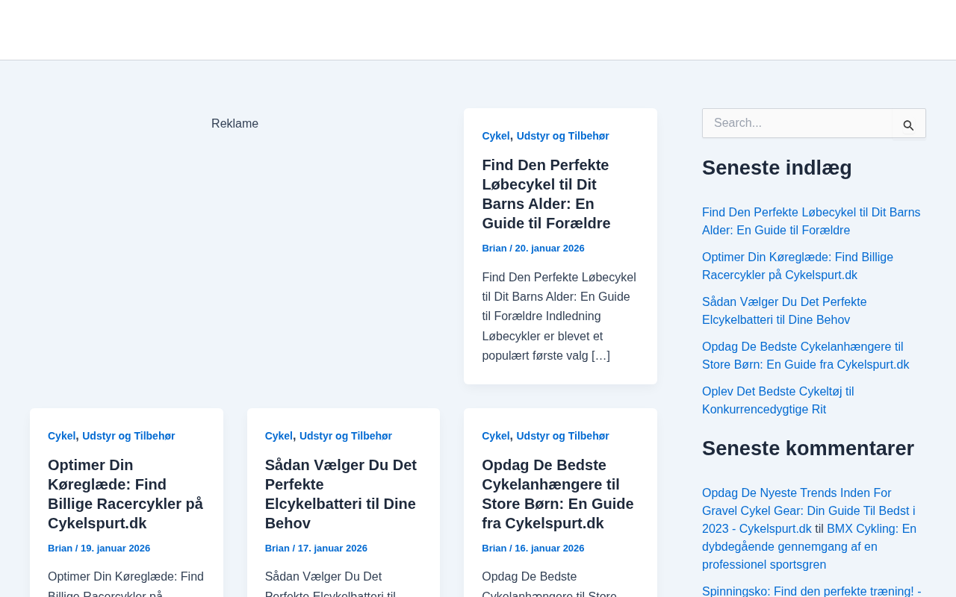Select Cykel category on Løbecykel post
This screenshot has height=597, width=956.
495,136
